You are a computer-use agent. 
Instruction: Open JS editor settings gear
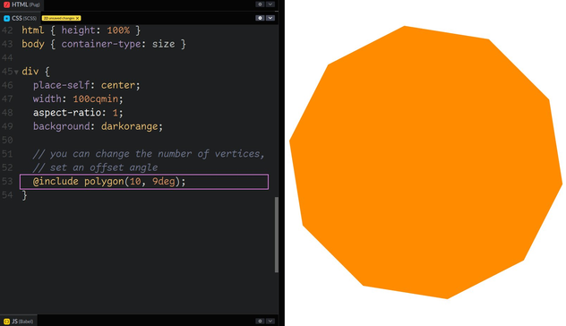(260, 321)
